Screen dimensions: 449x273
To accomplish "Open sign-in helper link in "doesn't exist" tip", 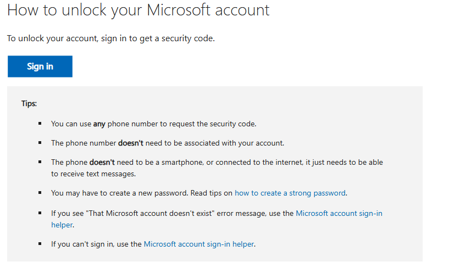I will coord(339,213).
